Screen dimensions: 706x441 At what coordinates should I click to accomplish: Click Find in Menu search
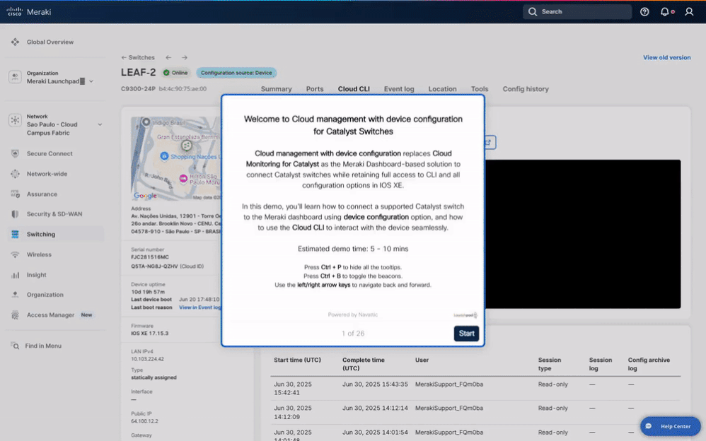click(x=42, y=346)
